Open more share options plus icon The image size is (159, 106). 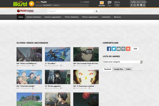pyautogui.click(x=128, y=49)
